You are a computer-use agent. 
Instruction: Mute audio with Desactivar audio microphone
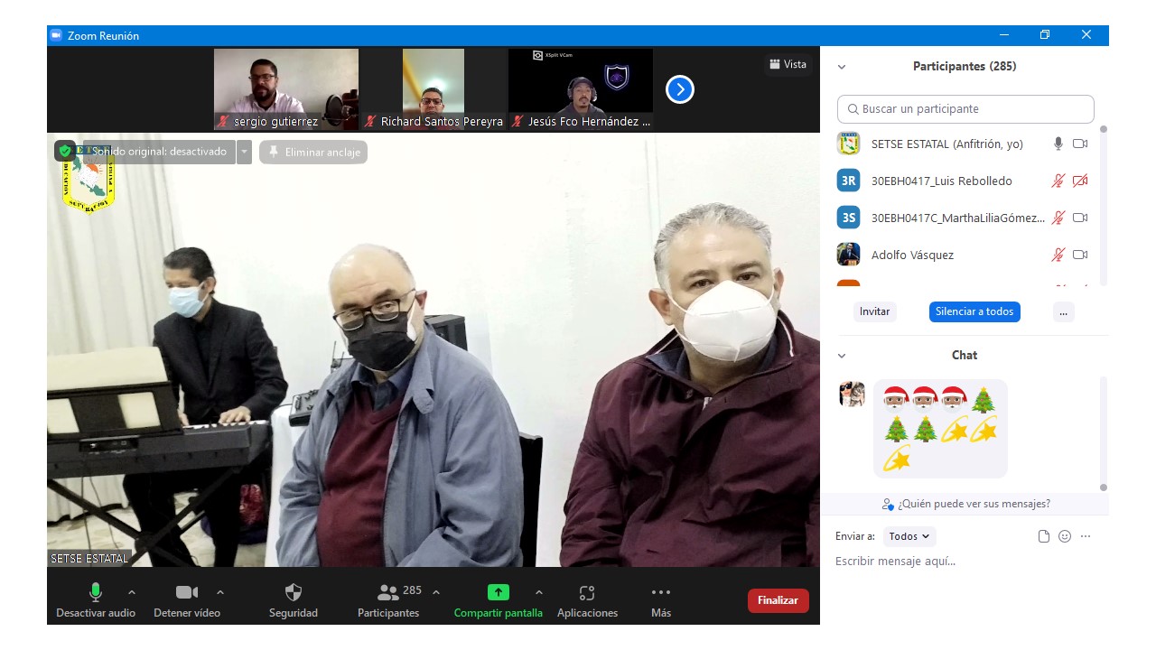[x=96, y=599]
